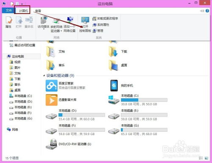Select the 本地磁盘 (C:) drive icon in the main pane
This screenshot has height=163, width=212.
pos(114,100)
